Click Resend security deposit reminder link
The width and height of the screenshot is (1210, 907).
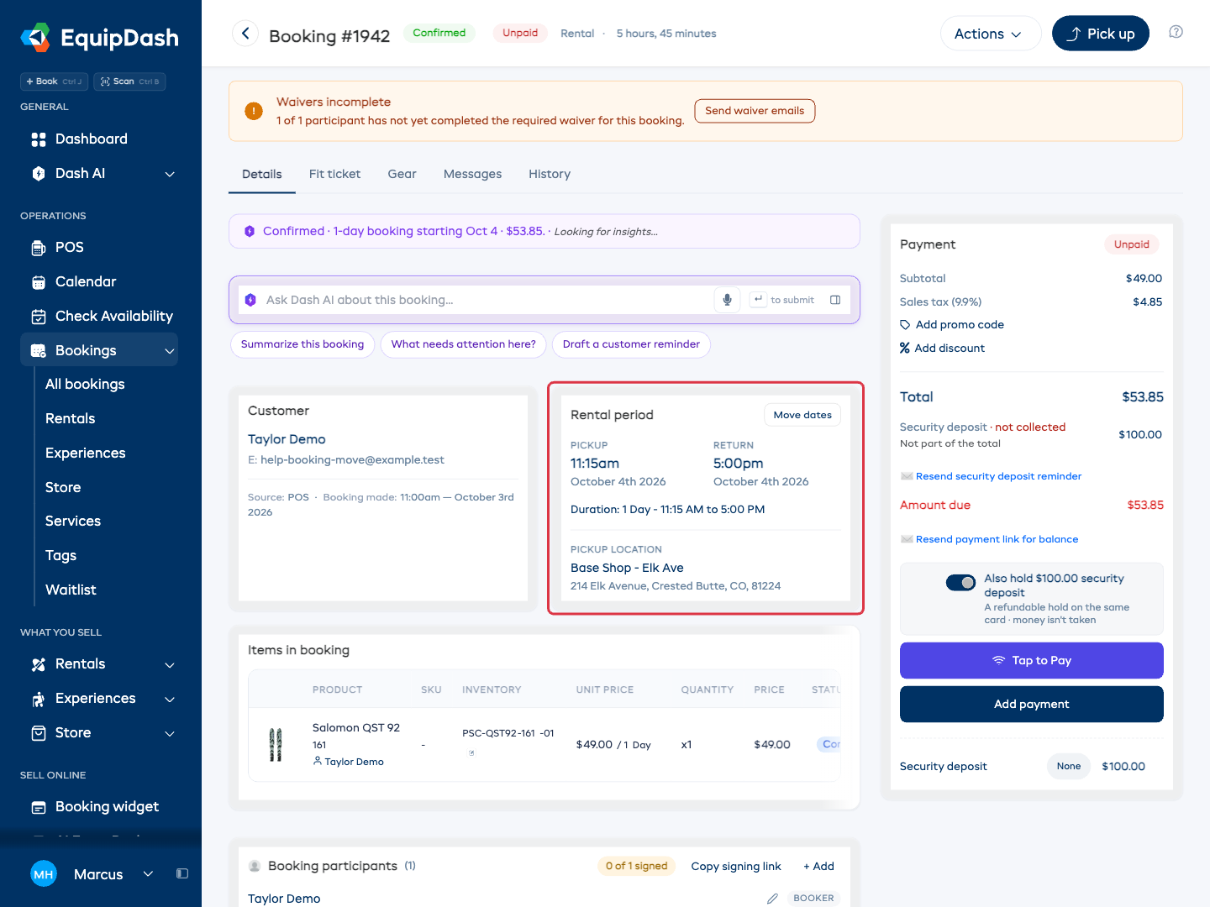(998, 476)
